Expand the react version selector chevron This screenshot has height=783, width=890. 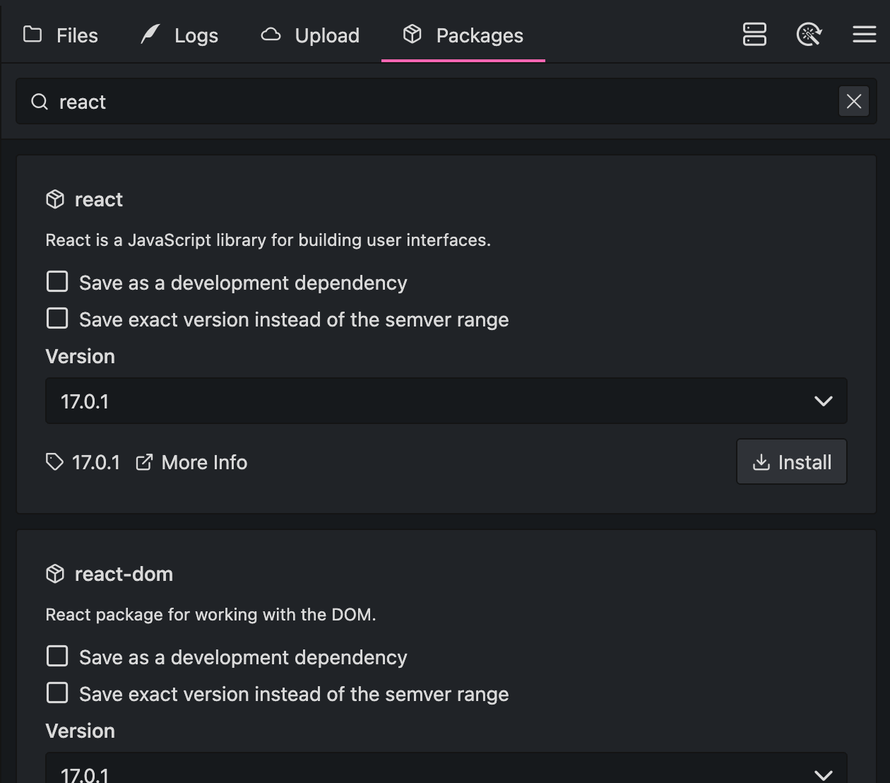823,401
